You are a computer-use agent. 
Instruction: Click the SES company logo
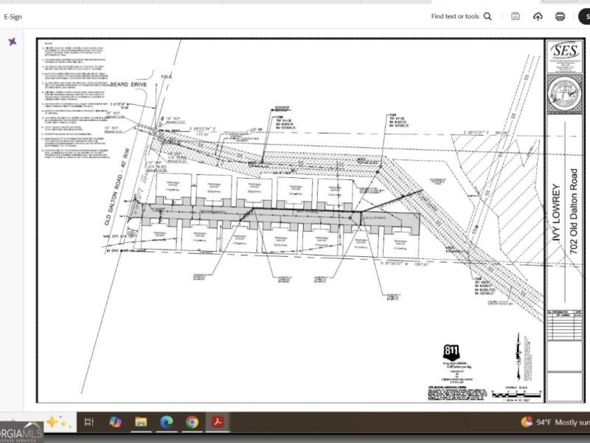coord(564,52)
